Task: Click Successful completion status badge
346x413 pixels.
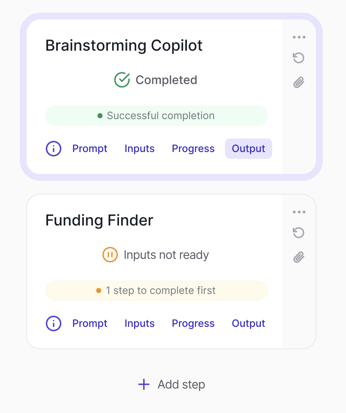Action: tap(156, 116)
